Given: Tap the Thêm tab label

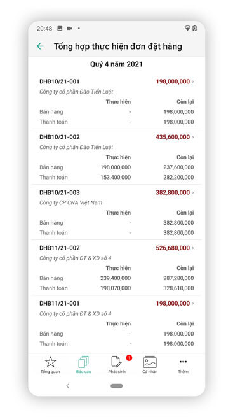Looking at the screenshot, I should pos(183,372).
